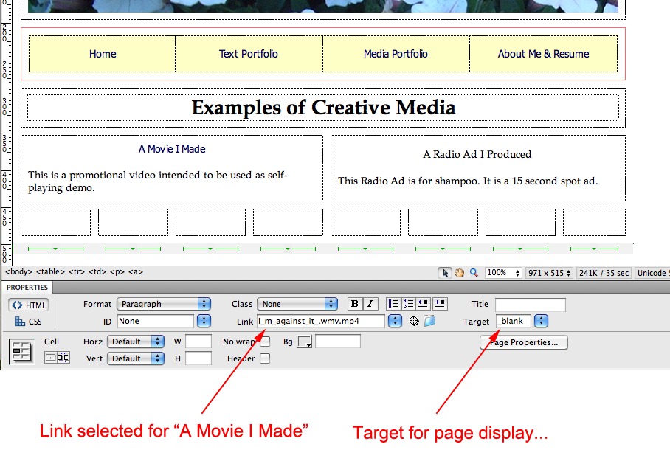Enable the No wrap checkbox
670x461 pixels.
[265, 342]
